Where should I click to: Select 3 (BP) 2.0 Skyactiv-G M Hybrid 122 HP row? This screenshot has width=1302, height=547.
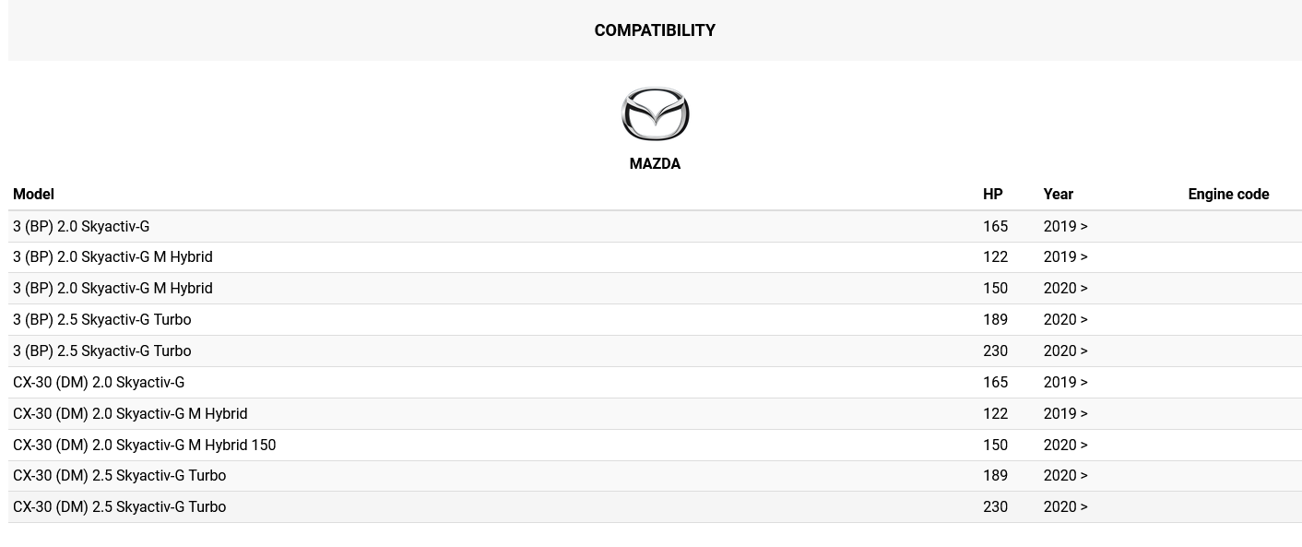click(655, 257)
